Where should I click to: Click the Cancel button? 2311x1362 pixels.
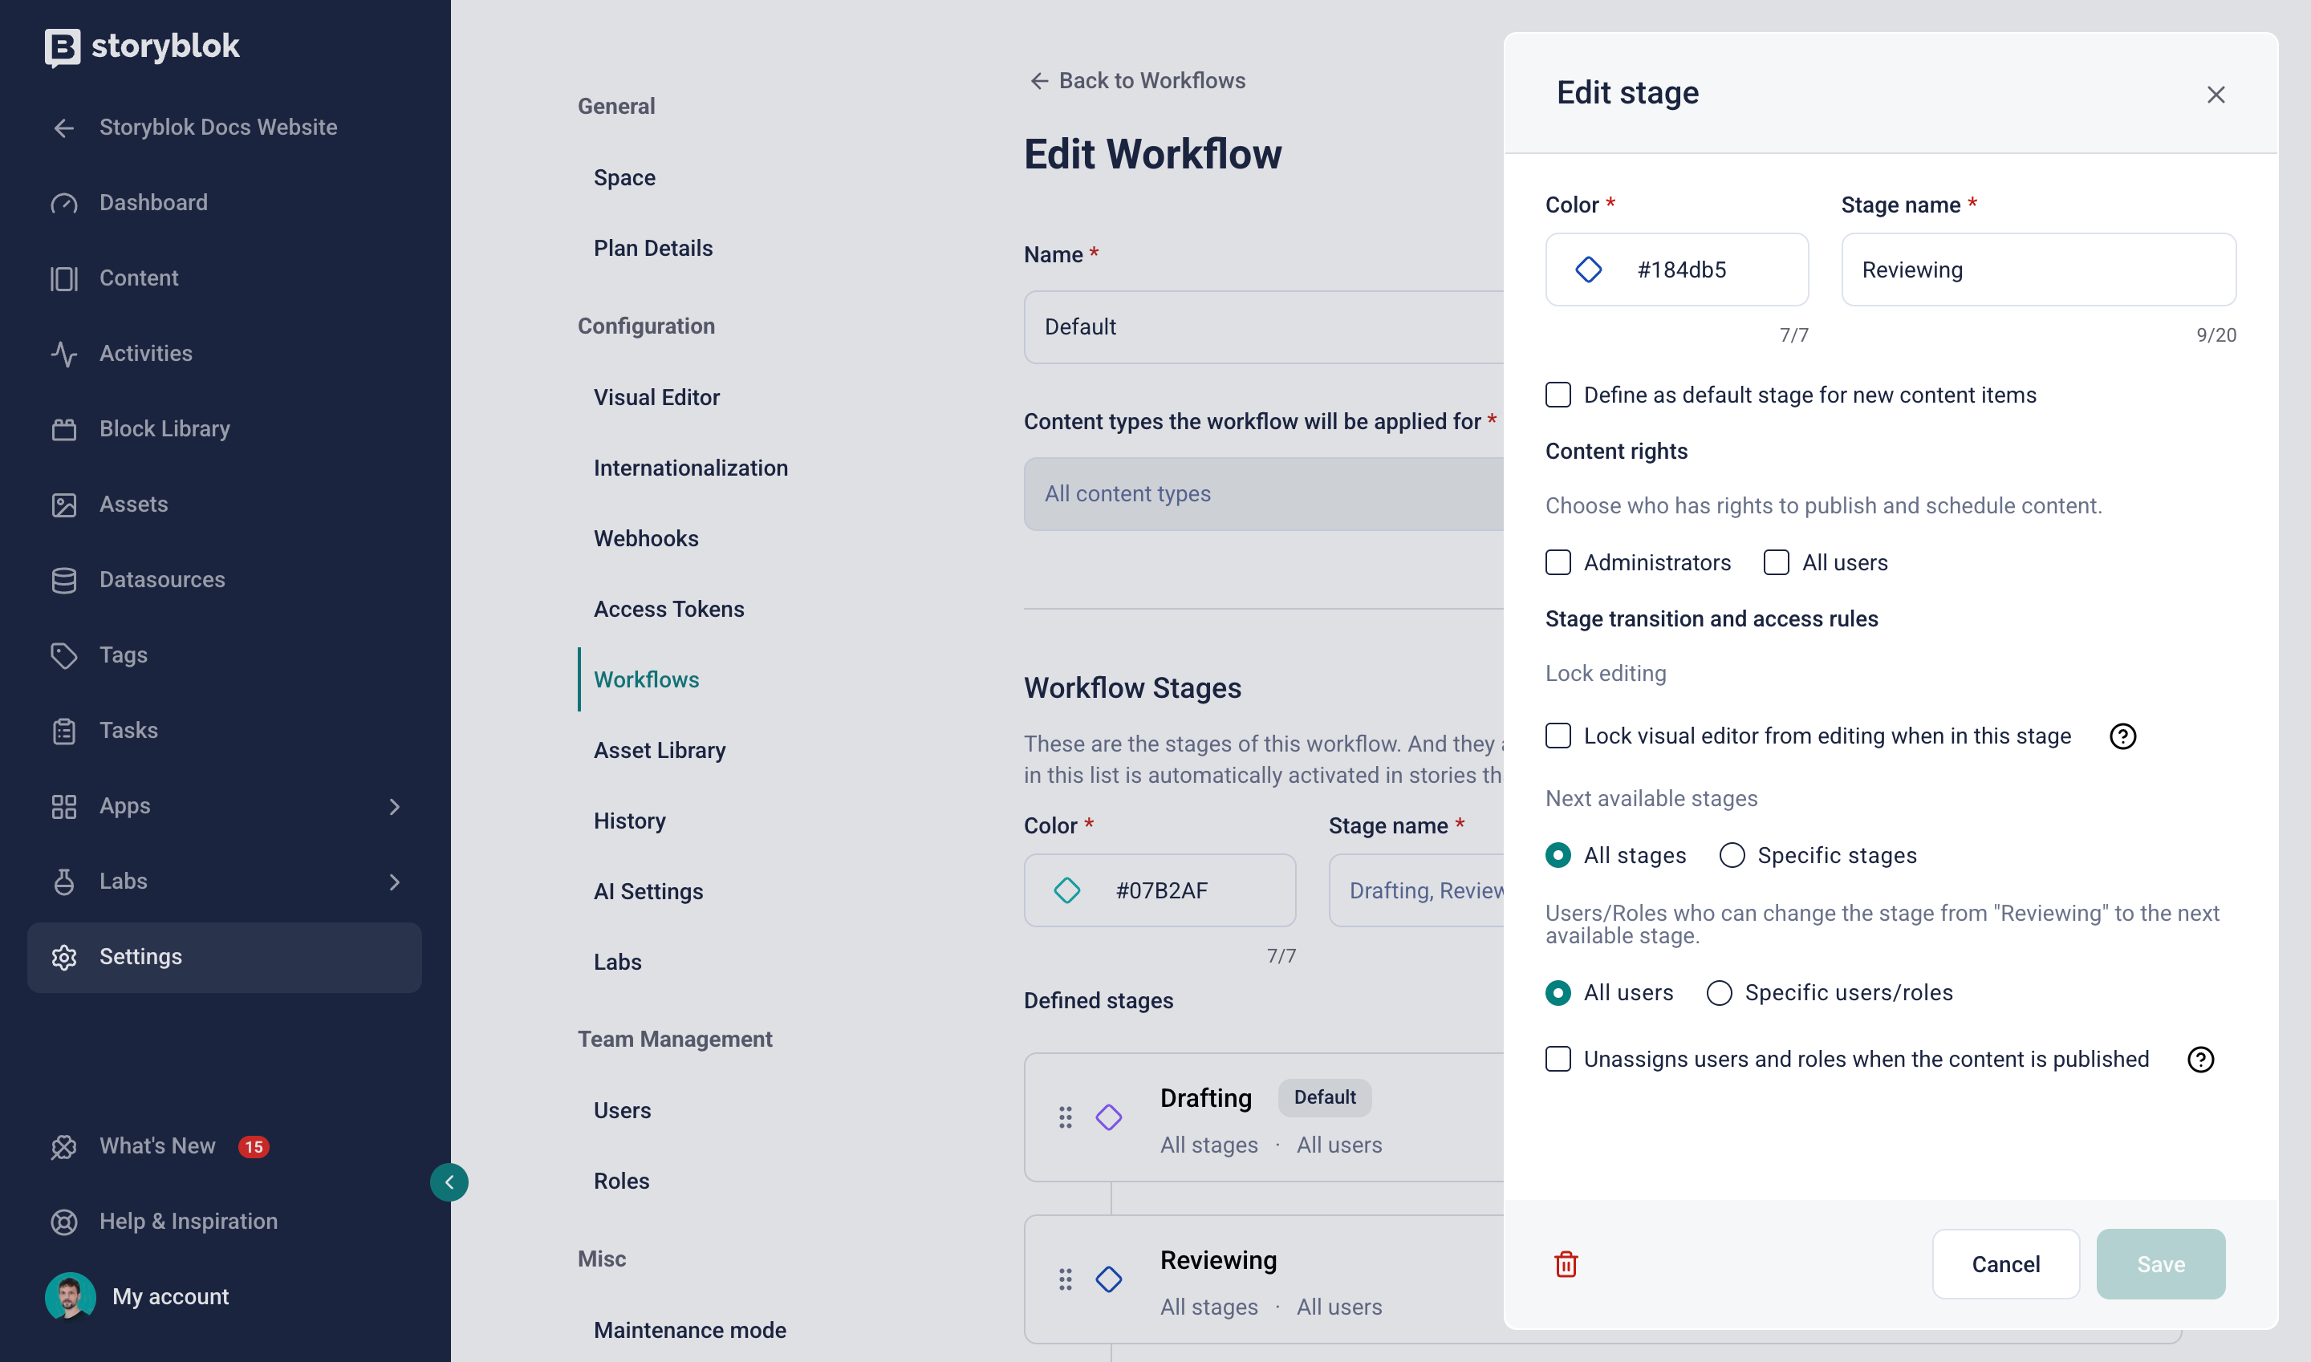2005,1264
